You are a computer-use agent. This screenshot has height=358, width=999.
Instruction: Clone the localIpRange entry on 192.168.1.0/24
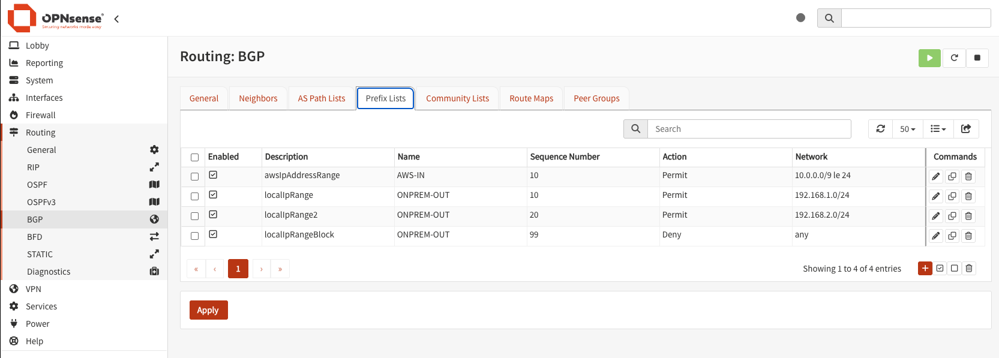[952, 196]
